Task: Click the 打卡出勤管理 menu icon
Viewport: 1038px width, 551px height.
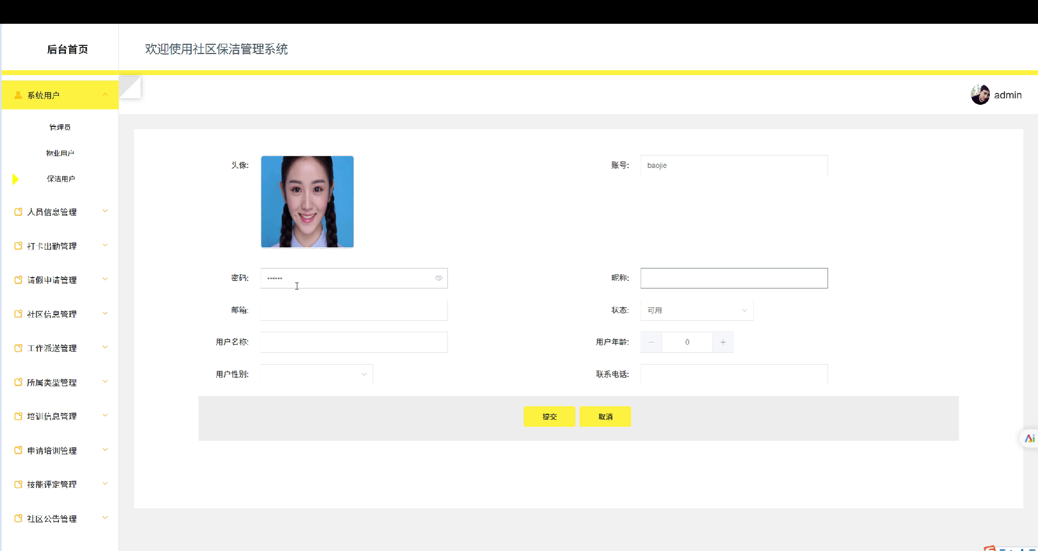Action: (x=18, y=246)
